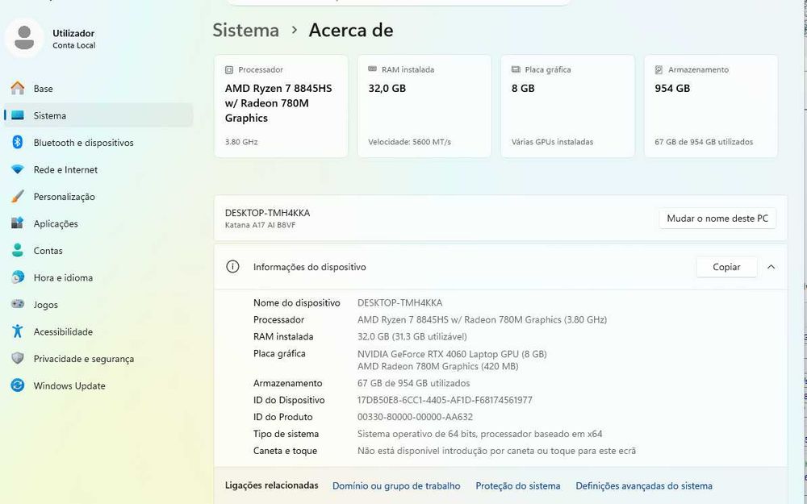807x504 pixels.
Task: Click the Processador chip icon in card
Action: pyautogui.click(x=229, y=69)
